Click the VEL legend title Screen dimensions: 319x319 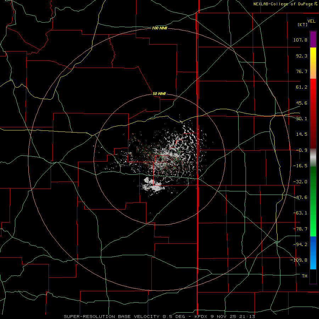point(311,21)
